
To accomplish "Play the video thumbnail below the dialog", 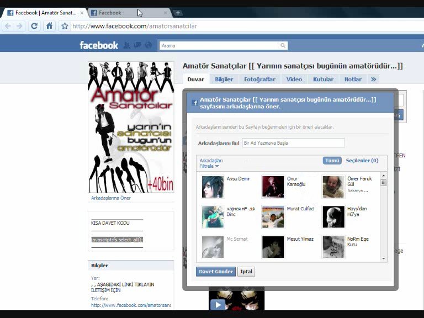I will (218, 305).
